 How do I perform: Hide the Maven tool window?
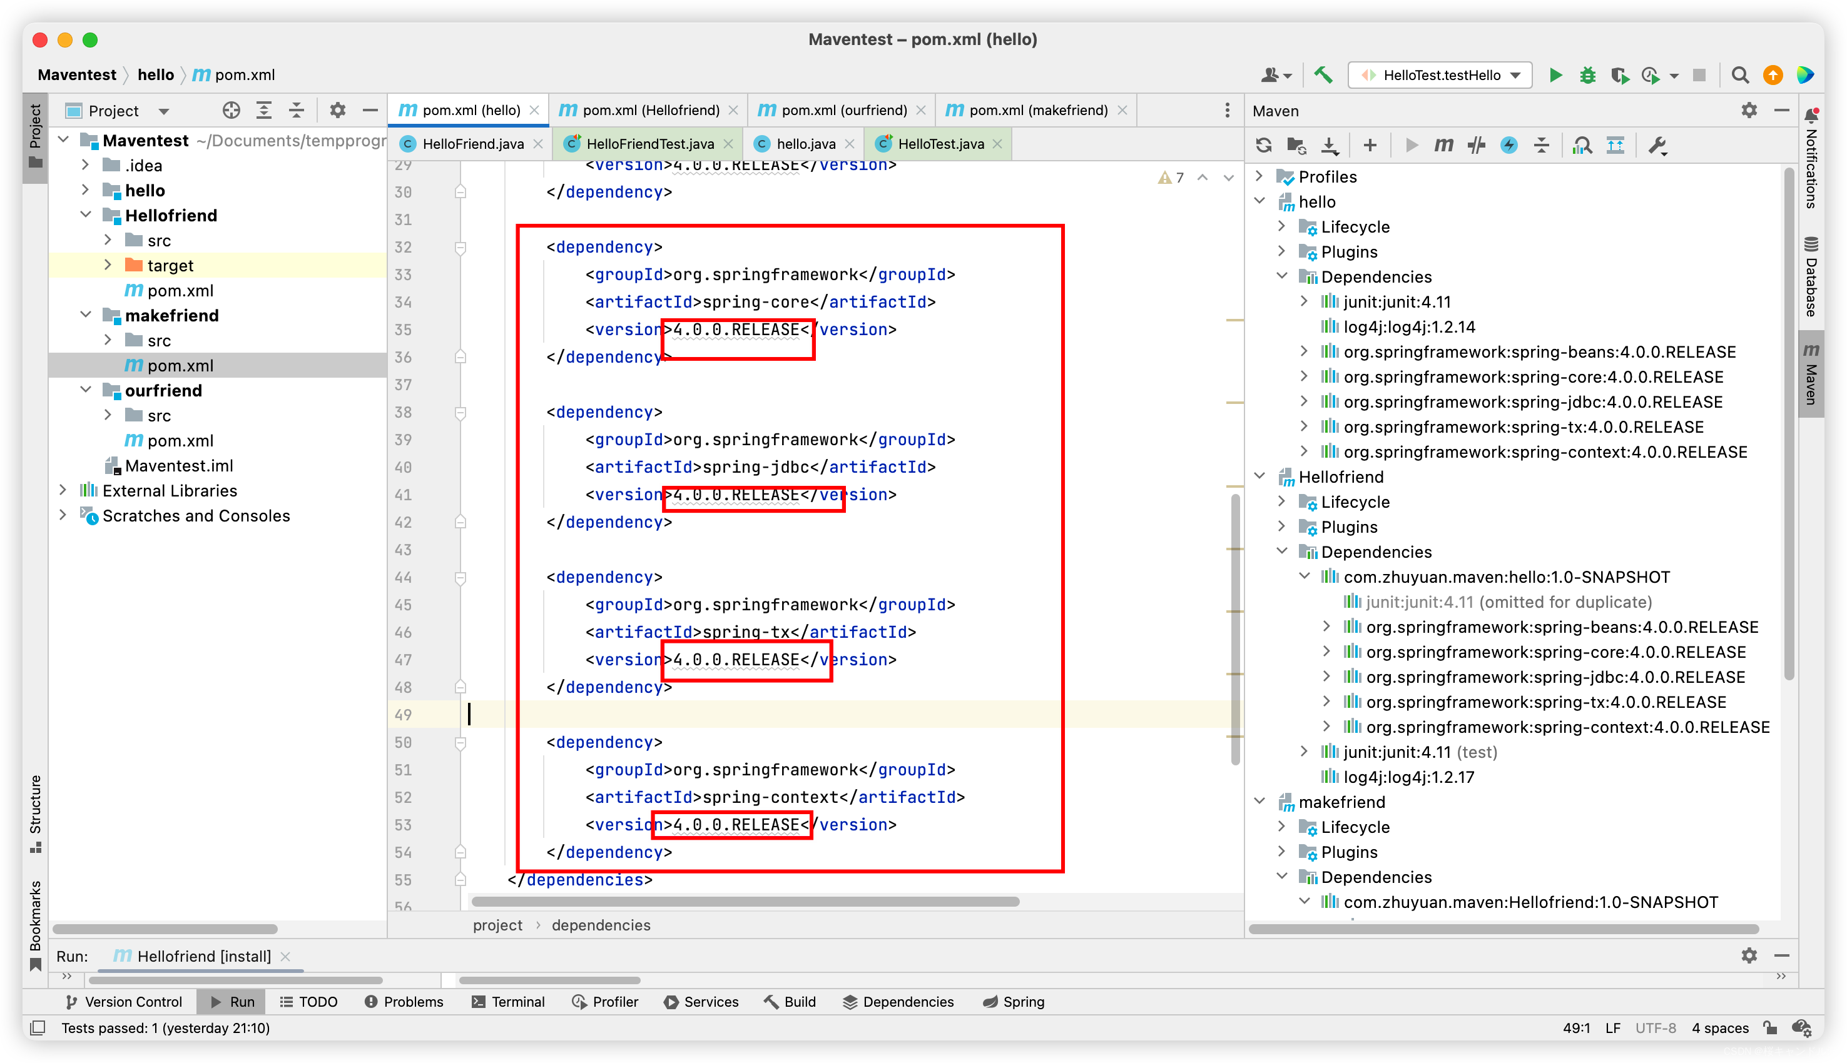1781,110
